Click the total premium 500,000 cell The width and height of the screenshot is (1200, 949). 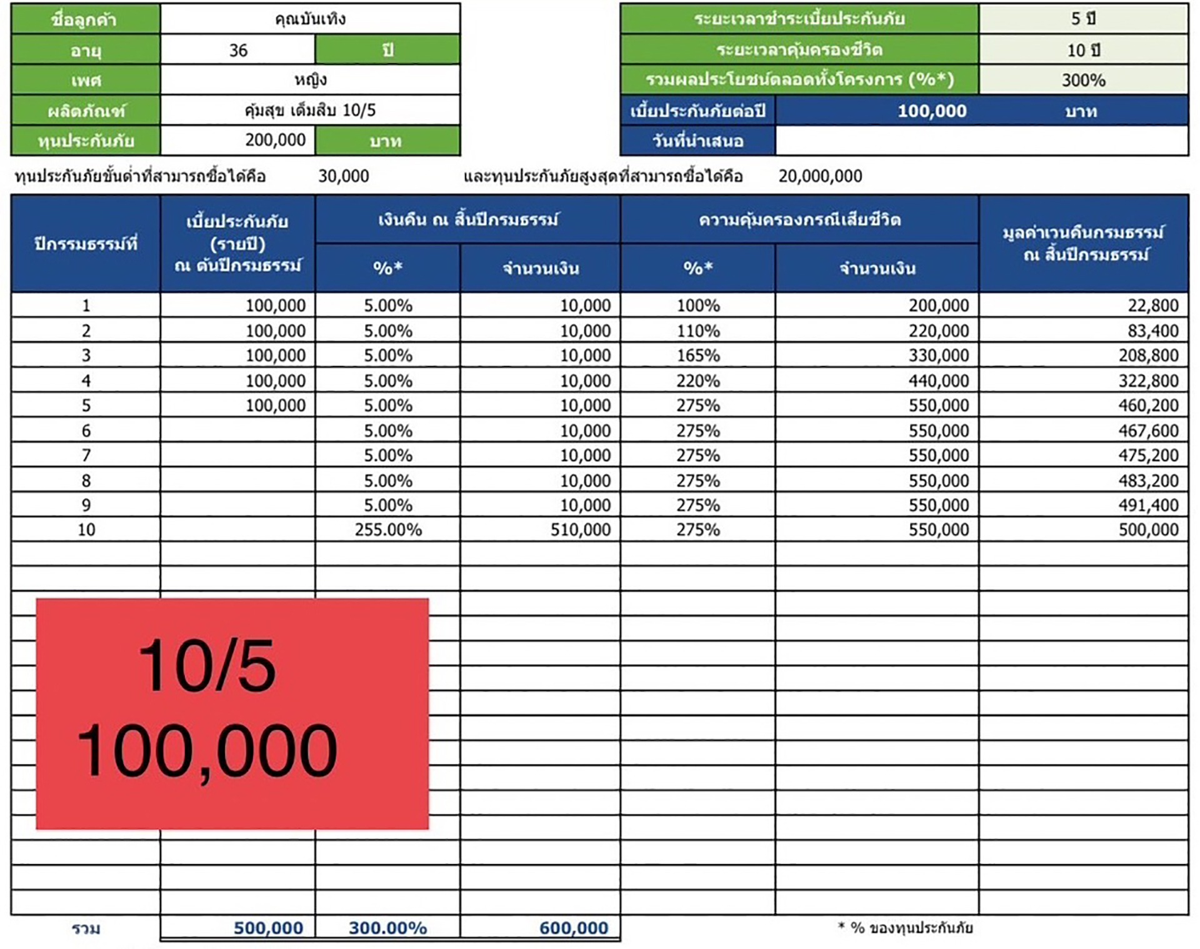(x=237, y=928)
